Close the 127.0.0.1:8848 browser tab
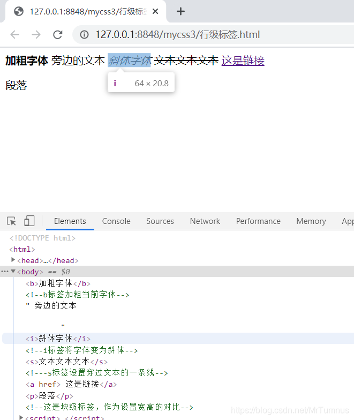This screenshot has width=354, height=420. tap(155, 11)
